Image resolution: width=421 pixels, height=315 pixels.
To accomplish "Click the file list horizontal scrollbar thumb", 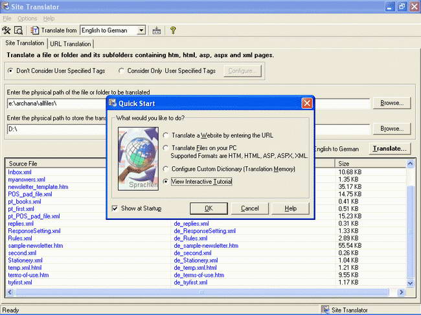I will click(x=202, y=292).
